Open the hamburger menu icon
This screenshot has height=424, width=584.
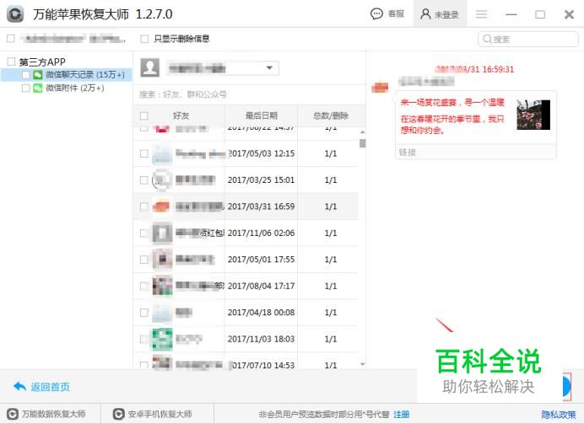(481, 14)
